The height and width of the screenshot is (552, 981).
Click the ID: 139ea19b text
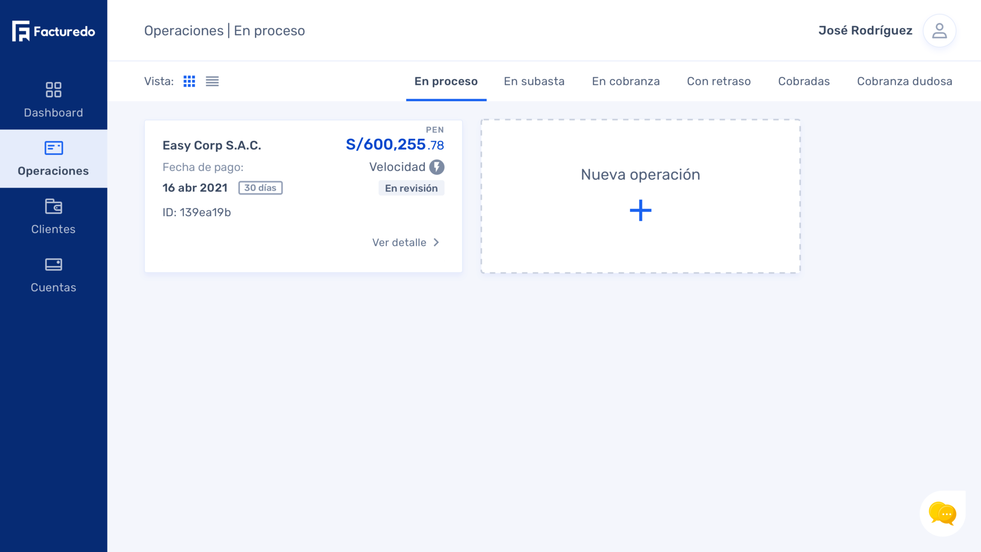[196, 212]
